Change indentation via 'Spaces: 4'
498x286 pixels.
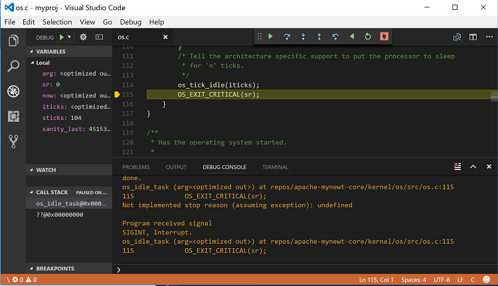pos(414,279)
